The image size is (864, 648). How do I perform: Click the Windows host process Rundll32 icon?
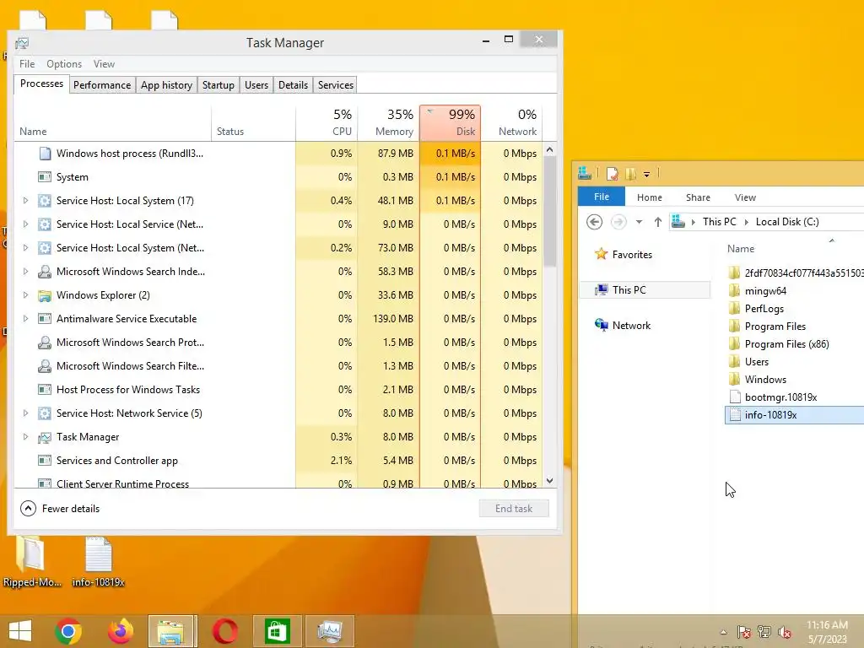coord(45,154)
